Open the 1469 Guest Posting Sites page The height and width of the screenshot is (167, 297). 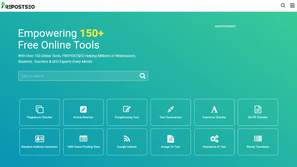83,142
